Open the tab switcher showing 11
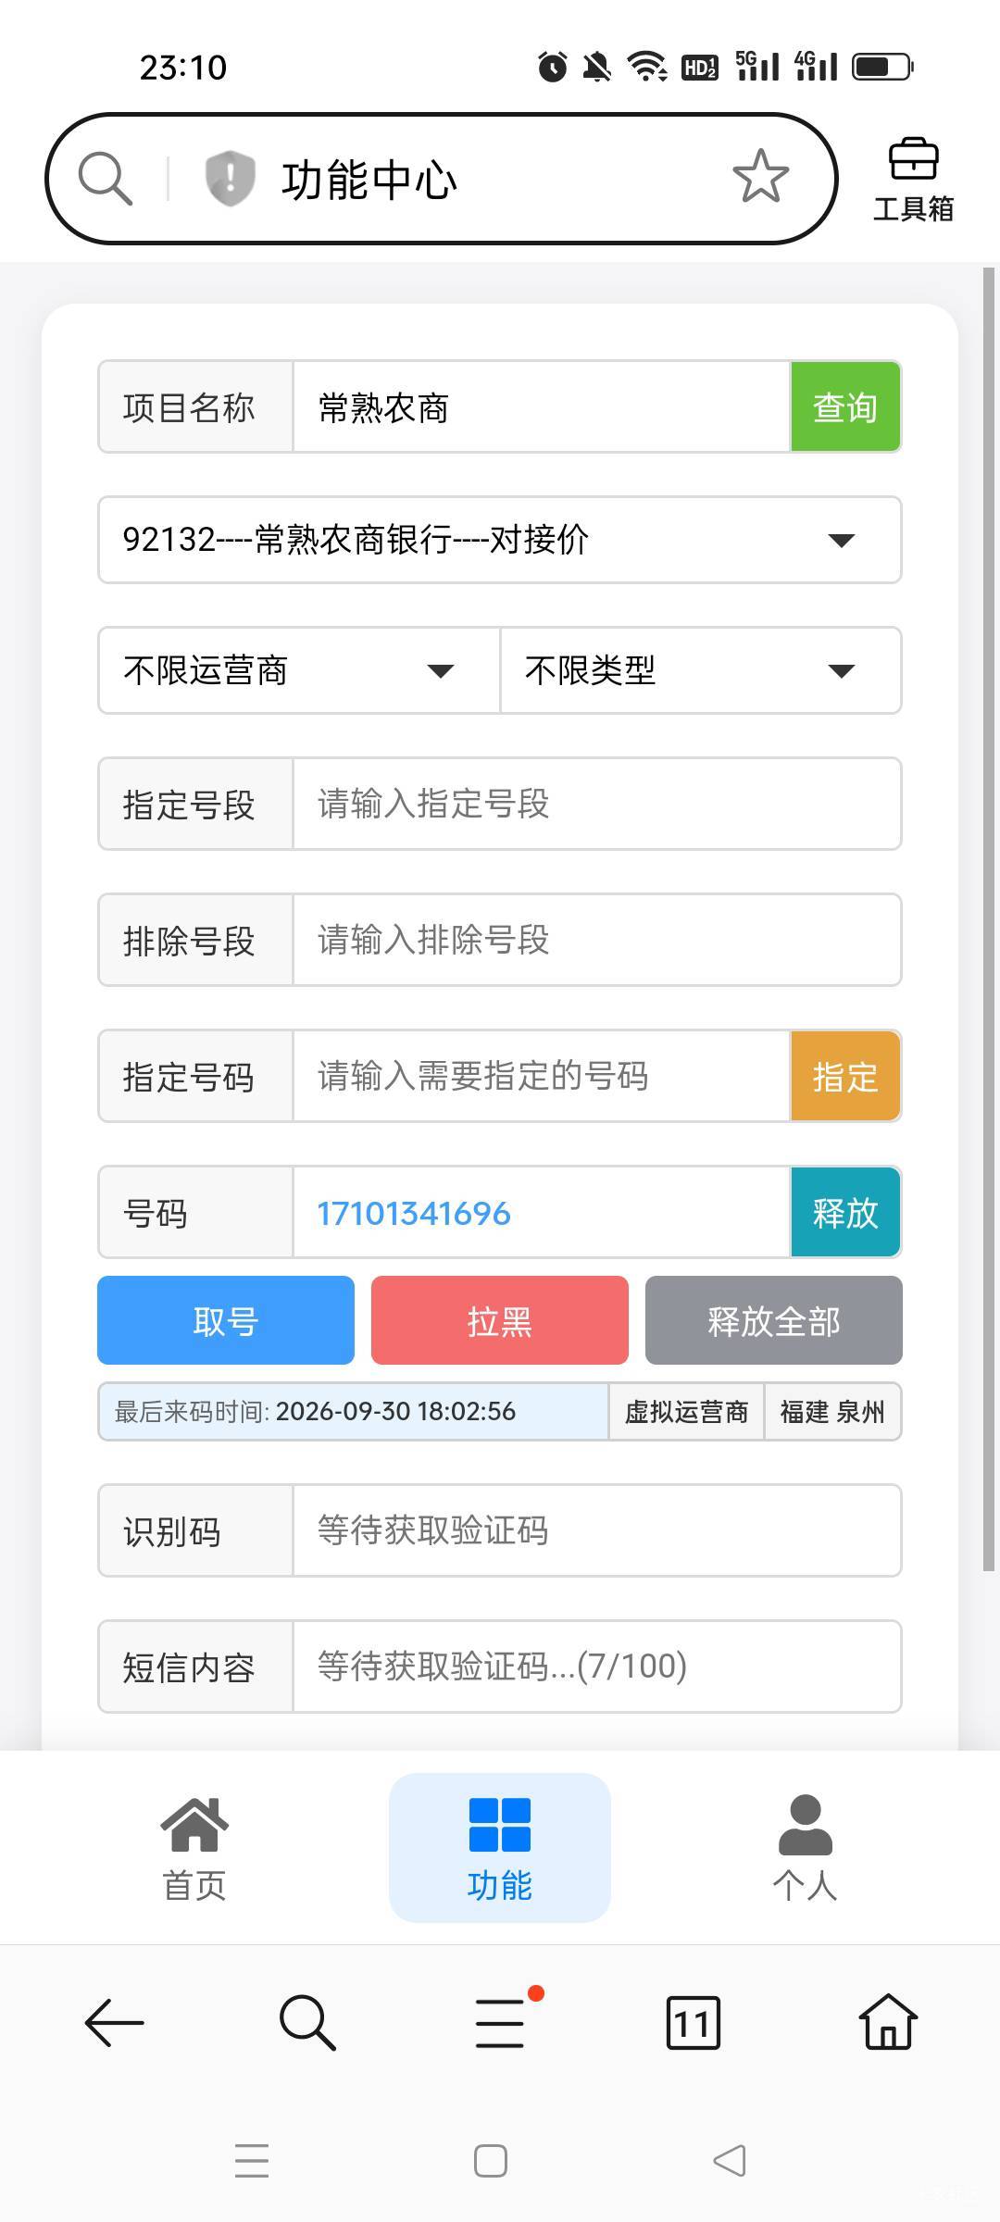 point(693,2023)
